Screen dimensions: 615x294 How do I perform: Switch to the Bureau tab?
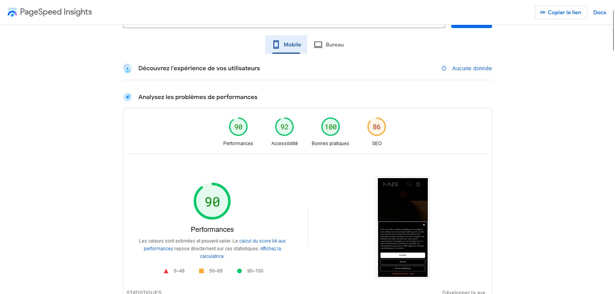coord(329,45)
